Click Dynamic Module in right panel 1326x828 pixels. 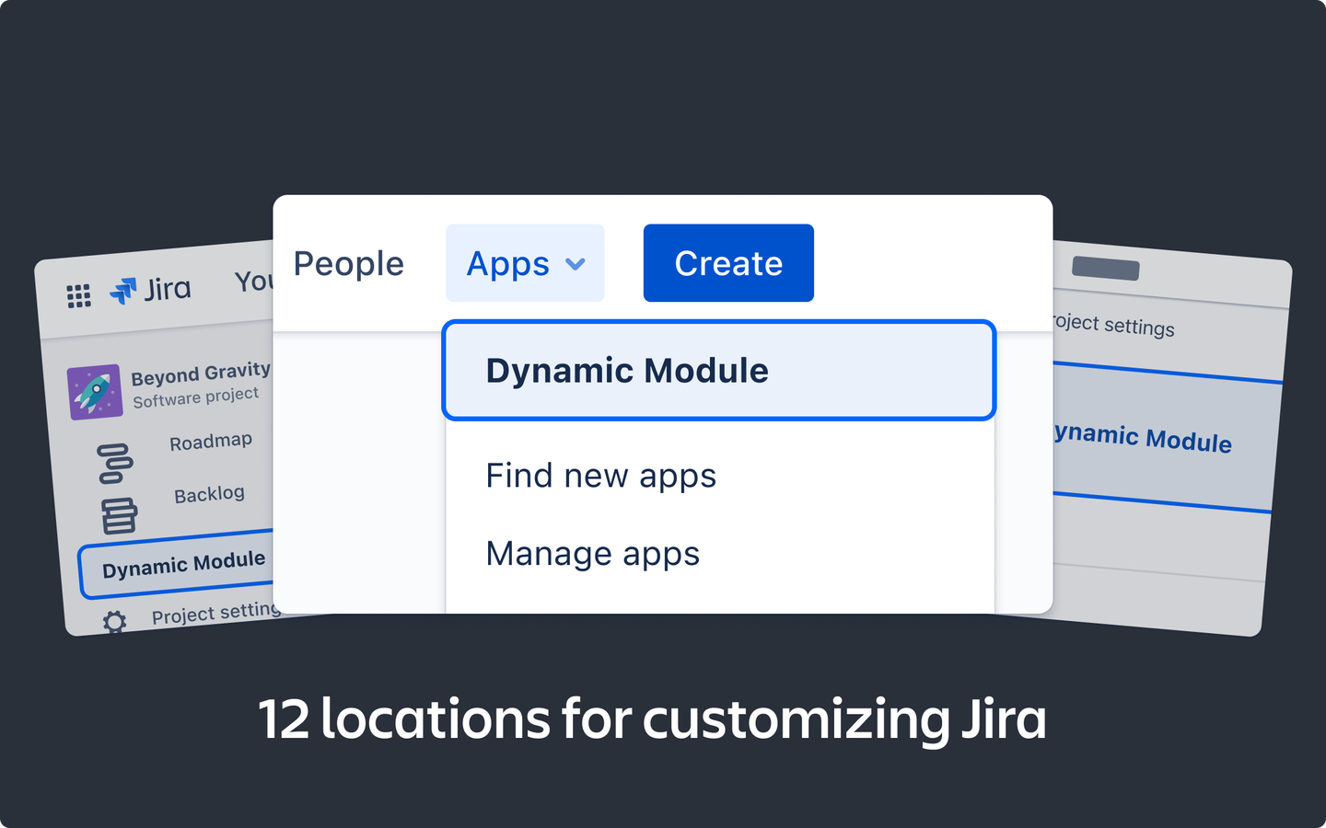coord(1166,437)
